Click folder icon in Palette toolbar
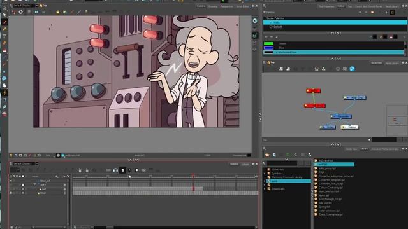 tap(372, 12)
